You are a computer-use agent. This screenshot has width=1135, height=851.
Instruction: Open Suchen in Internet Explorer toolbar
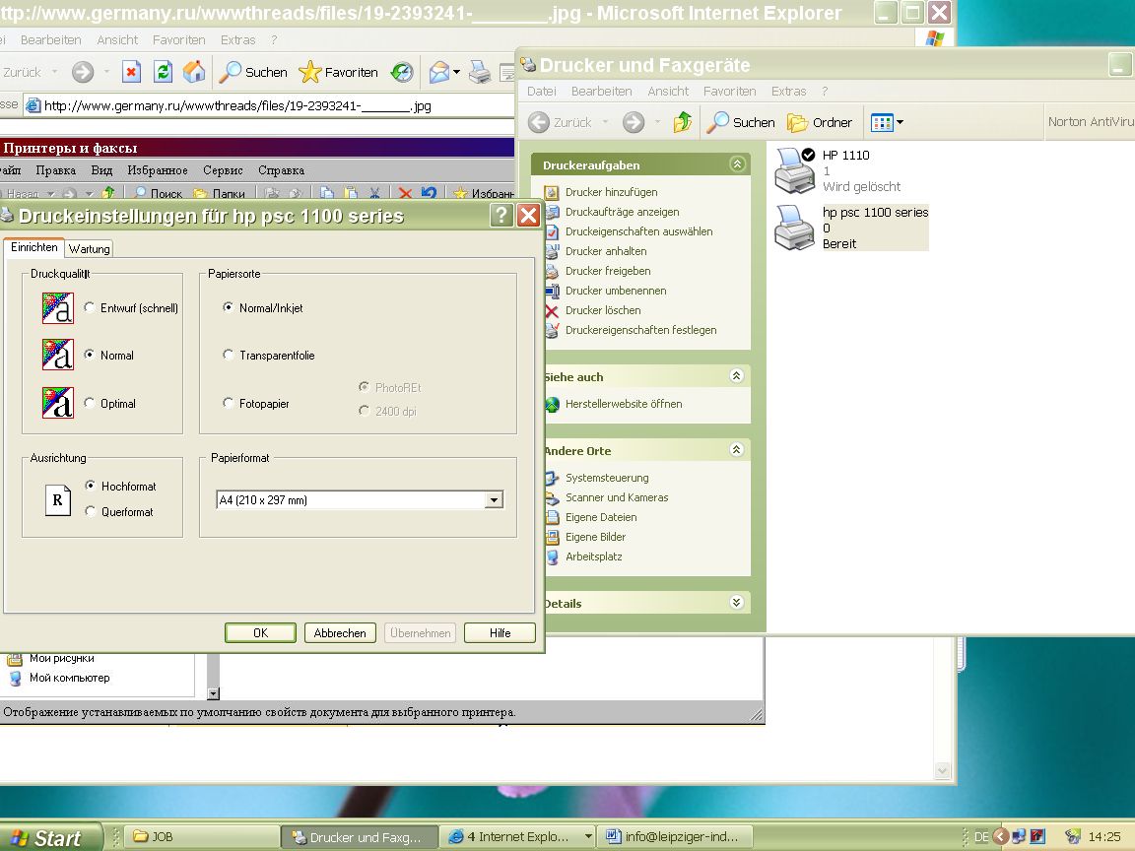253,72
